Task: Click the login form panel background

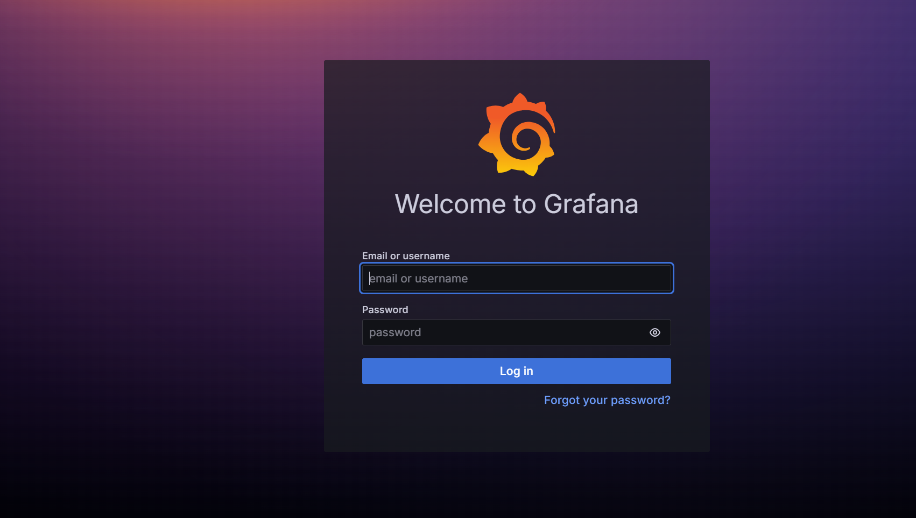Action: pyautogui.click(x=516, y=430)
